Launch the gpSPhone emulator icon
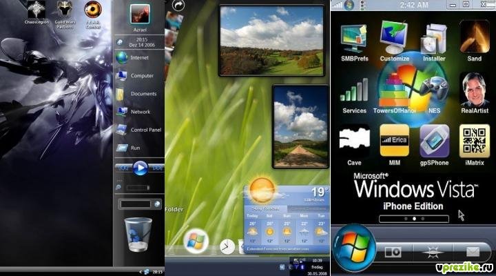This screenshot has width=496, height=276. (x=434, y=145)
